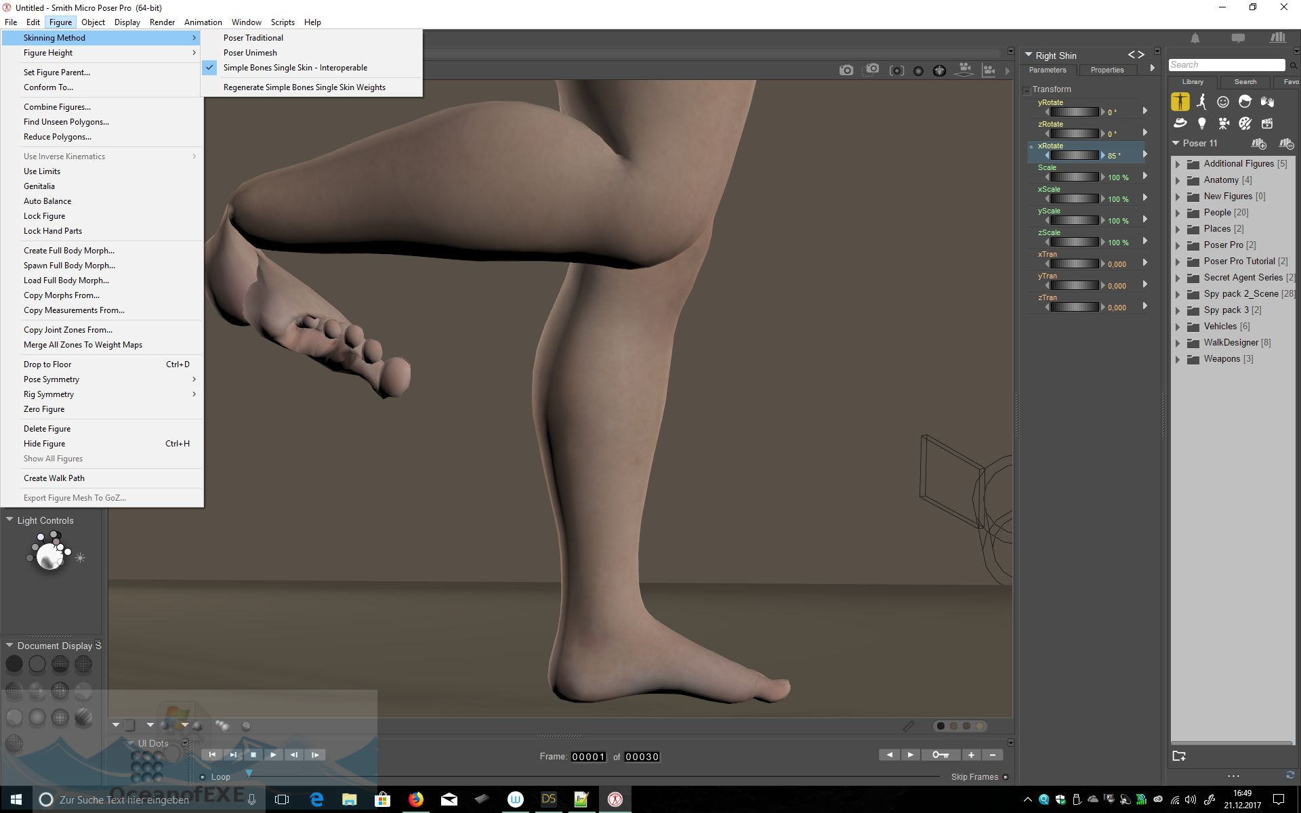Viewport: 1301px width, 813px height.
Task: Click the Windows Start button
Action: tap(16, 799)
